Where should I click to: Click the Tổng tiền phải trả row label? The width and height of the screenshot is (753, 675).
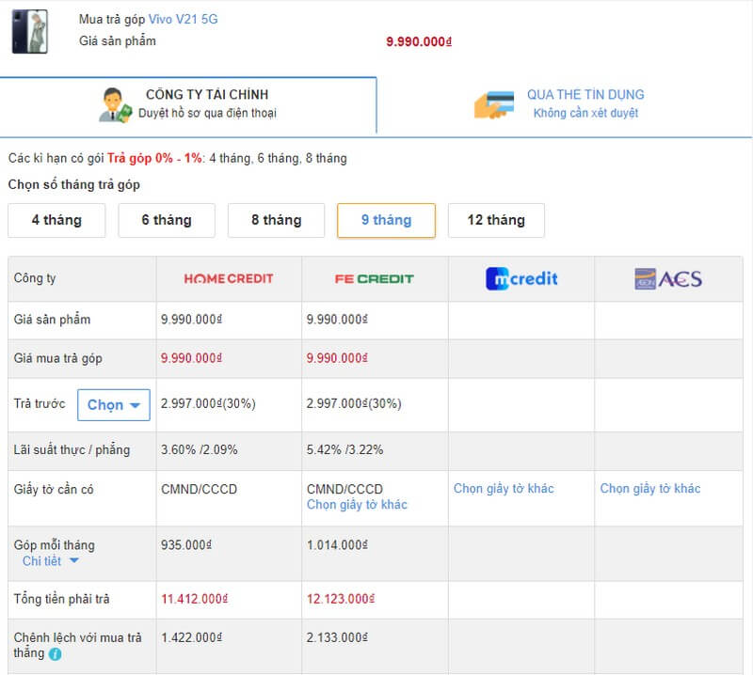click(x=61, y=599)
